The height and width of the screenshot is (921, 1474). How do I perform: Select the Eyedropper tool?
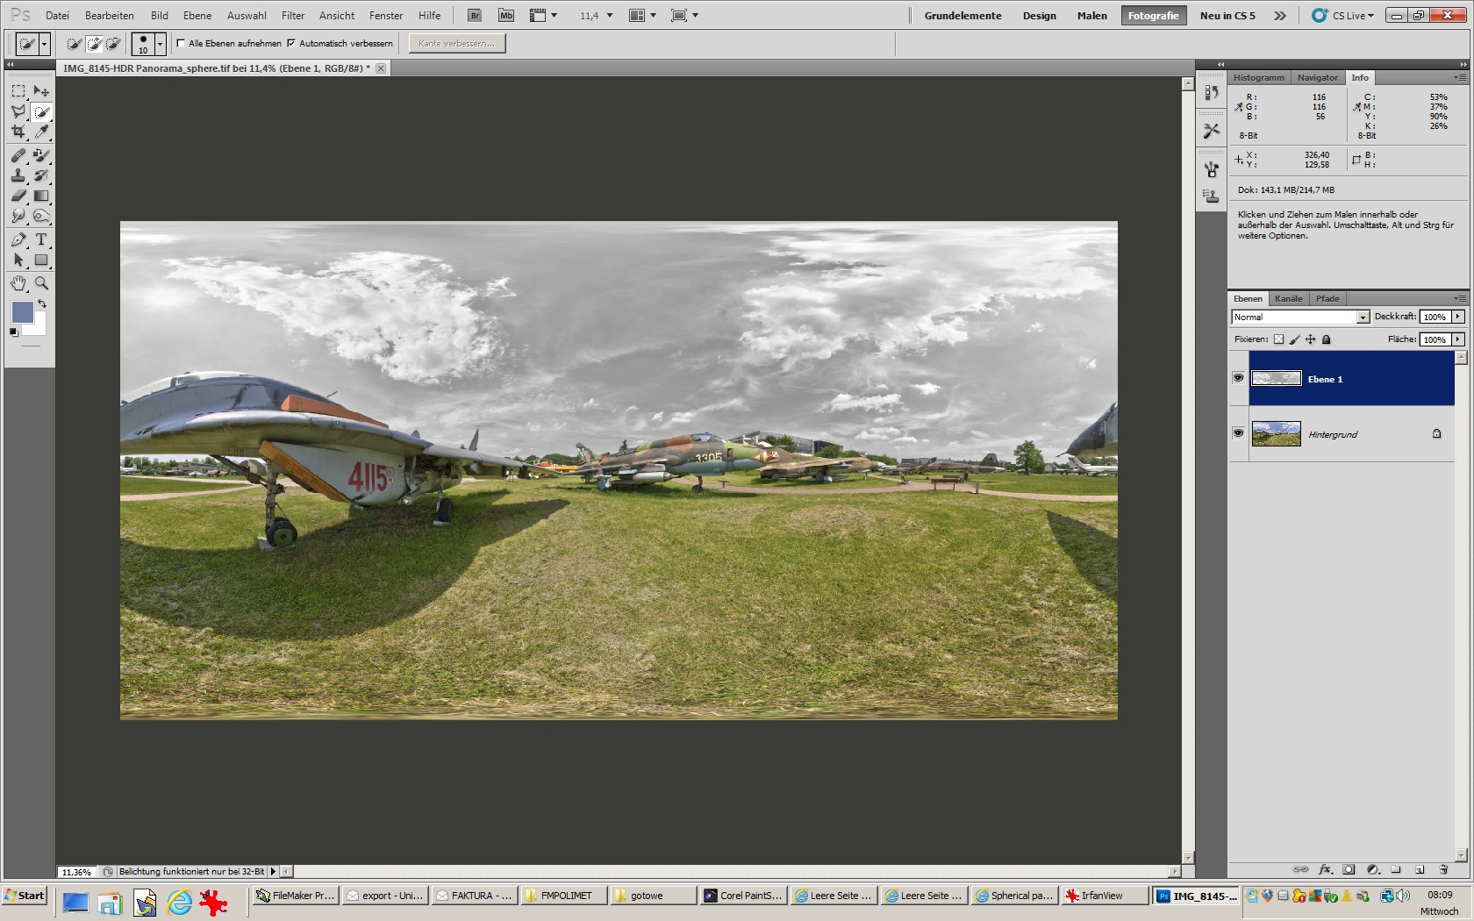coord(41,132)
